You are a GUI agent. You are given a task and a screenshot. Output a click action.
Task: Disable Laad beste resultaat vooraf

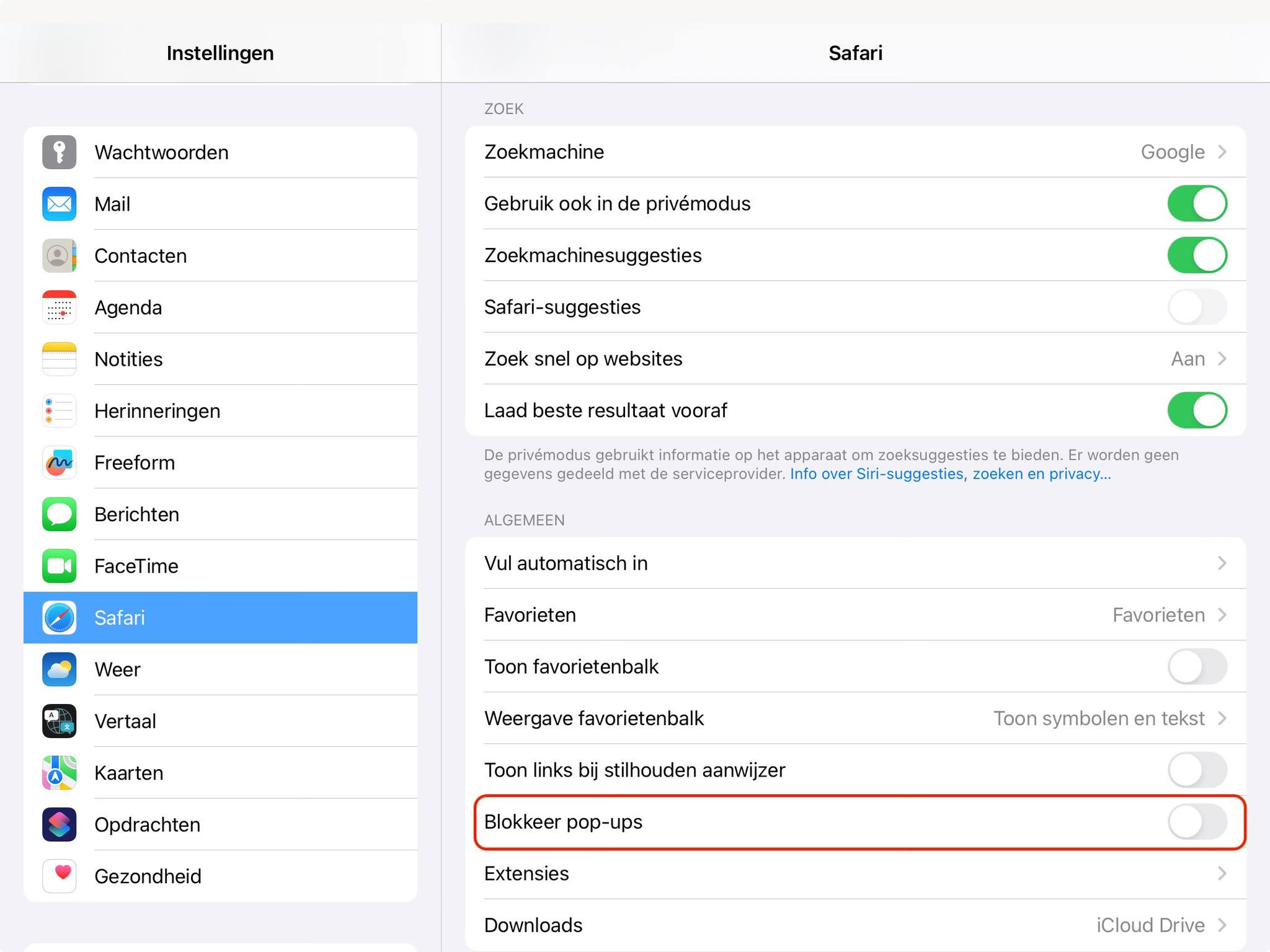tap(1197, 410)
